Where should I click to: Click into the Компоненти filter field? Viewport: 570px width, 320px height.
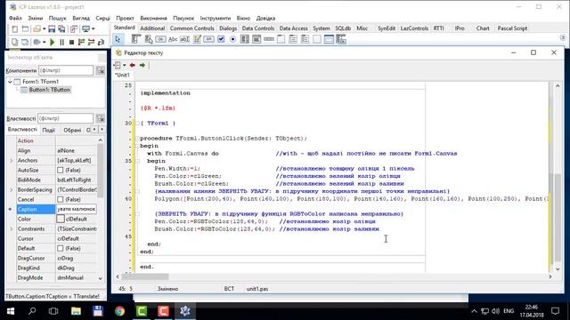(66, 70)
